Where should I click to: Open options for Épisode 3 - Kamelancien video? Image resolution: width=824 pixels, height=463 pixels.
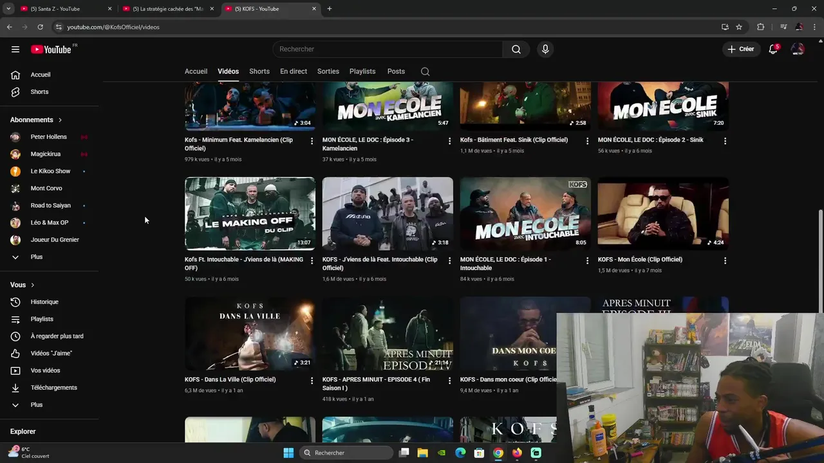(x=449, y=141)
